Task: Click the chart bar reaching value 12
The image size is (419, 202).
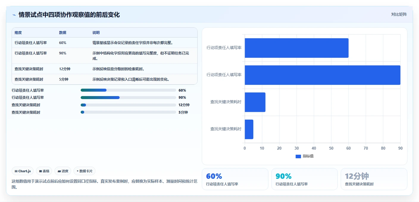Action: [x=255, y=102]
